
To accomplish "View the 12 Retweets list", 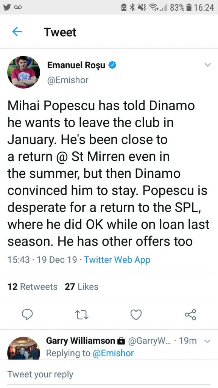I will click(33, 286).
